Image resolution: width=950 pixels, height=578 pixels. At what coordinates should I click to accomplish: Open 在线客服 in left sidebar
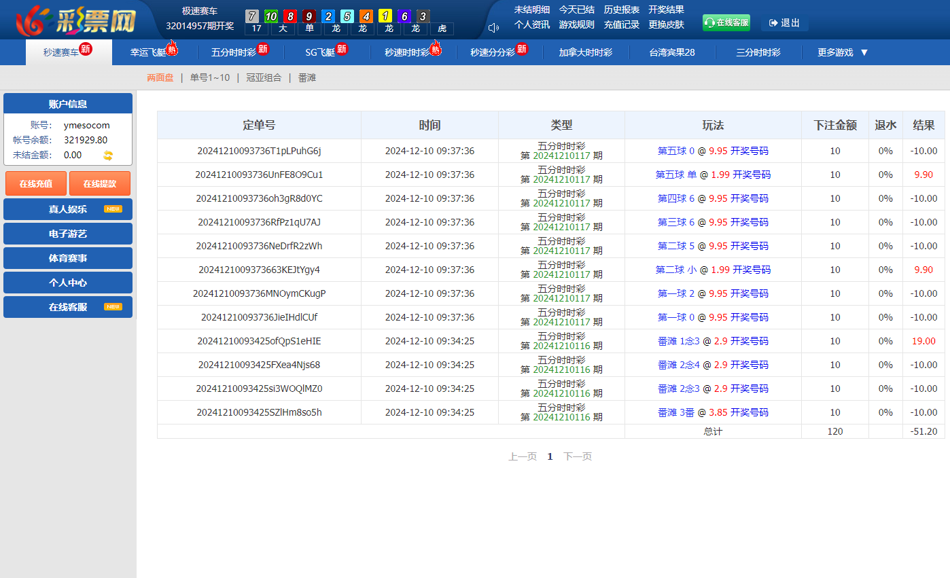tap(68, 307)
